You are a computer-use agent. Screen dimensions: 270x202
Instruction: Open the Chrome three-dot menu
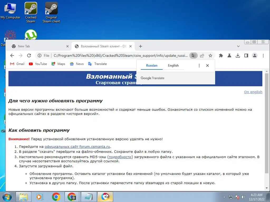click(x=263, y=55)
